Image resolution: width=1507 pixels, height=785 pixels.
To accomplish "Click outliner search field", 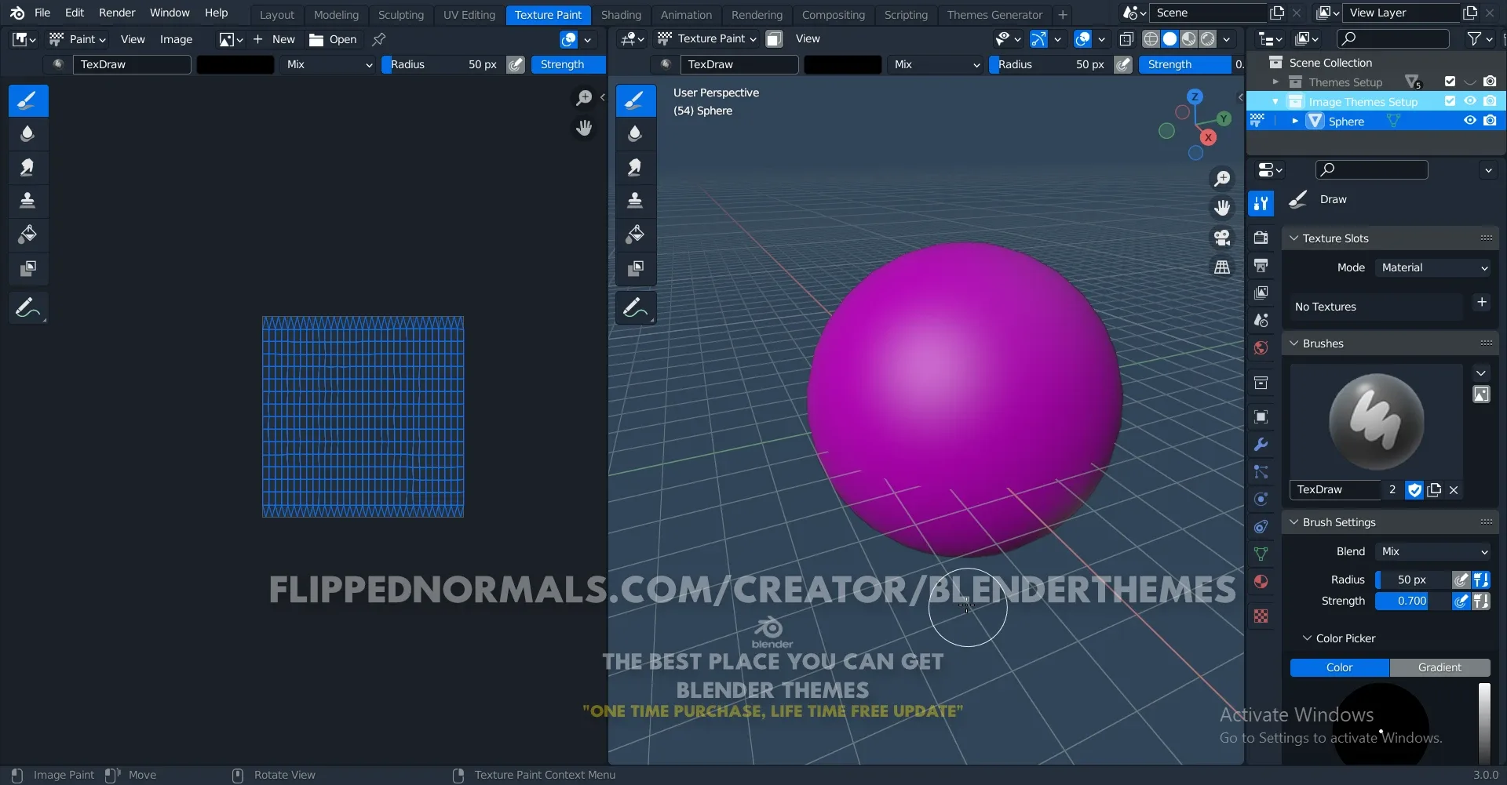I will click(x=1393, y=38).
